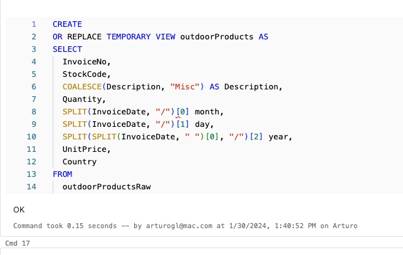Click line number 7 in the gutter
Viewport: 403px width, 255px height.
point(34,99)
